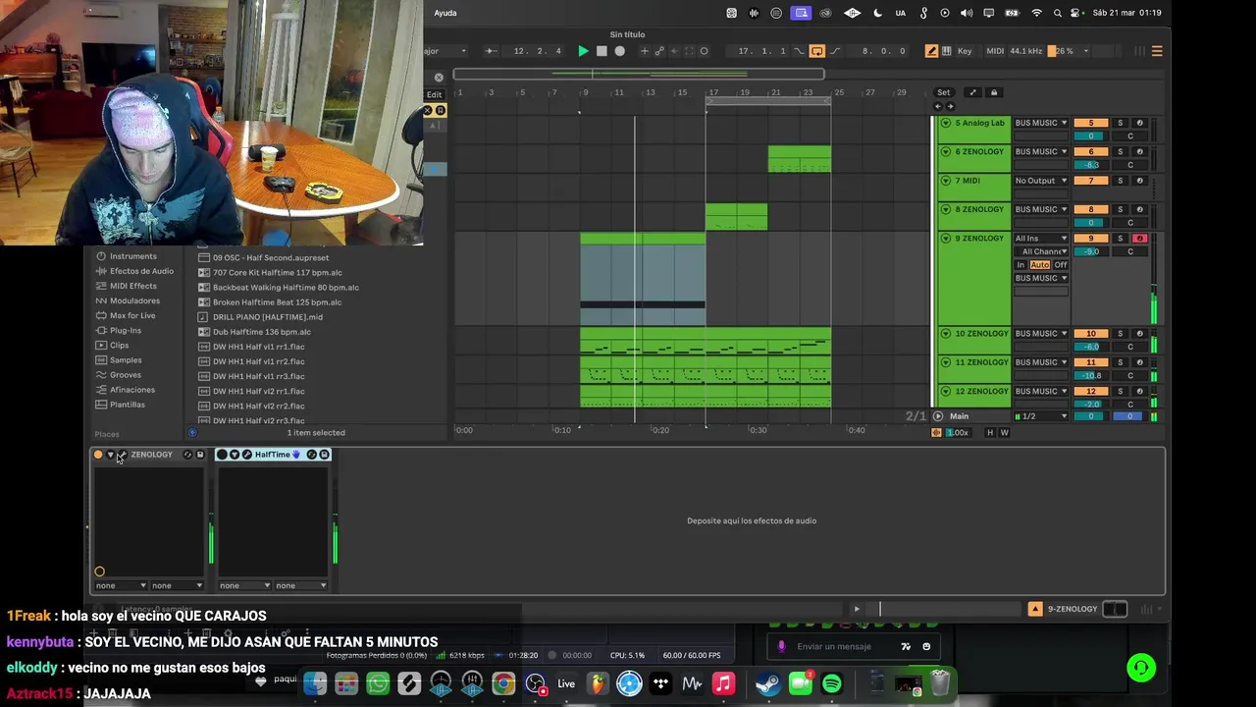
Task: Solo track 6 ZENOLOGY
Action: [1120, 152]
